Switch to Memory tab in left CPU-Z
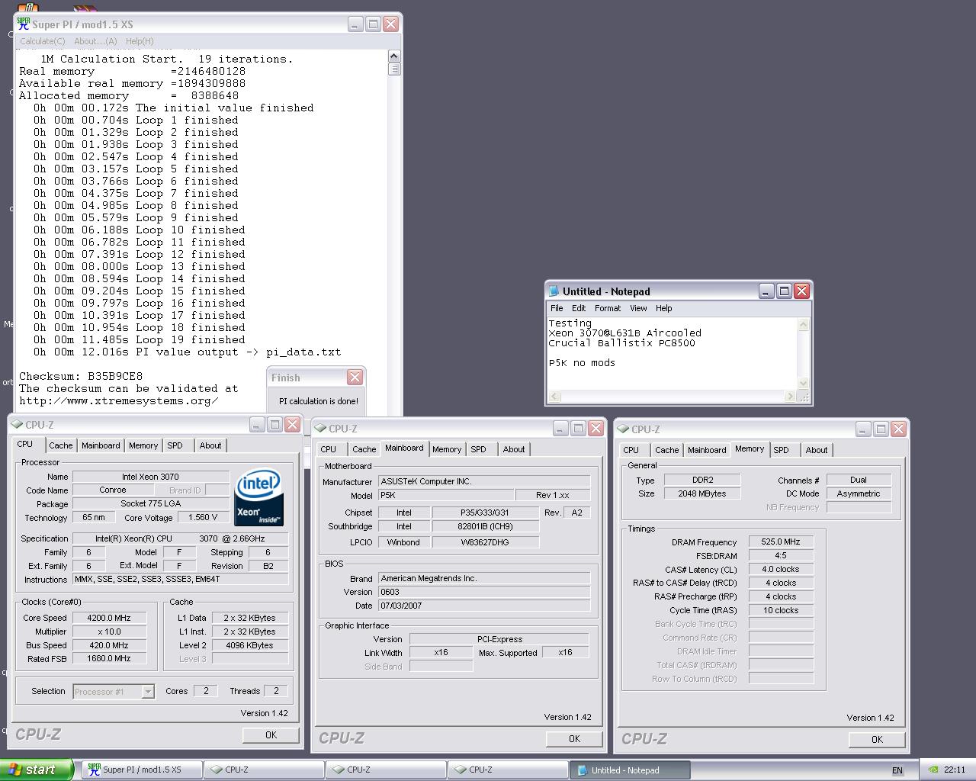Viewport: 976px width, 781px height. click(143, 445)
